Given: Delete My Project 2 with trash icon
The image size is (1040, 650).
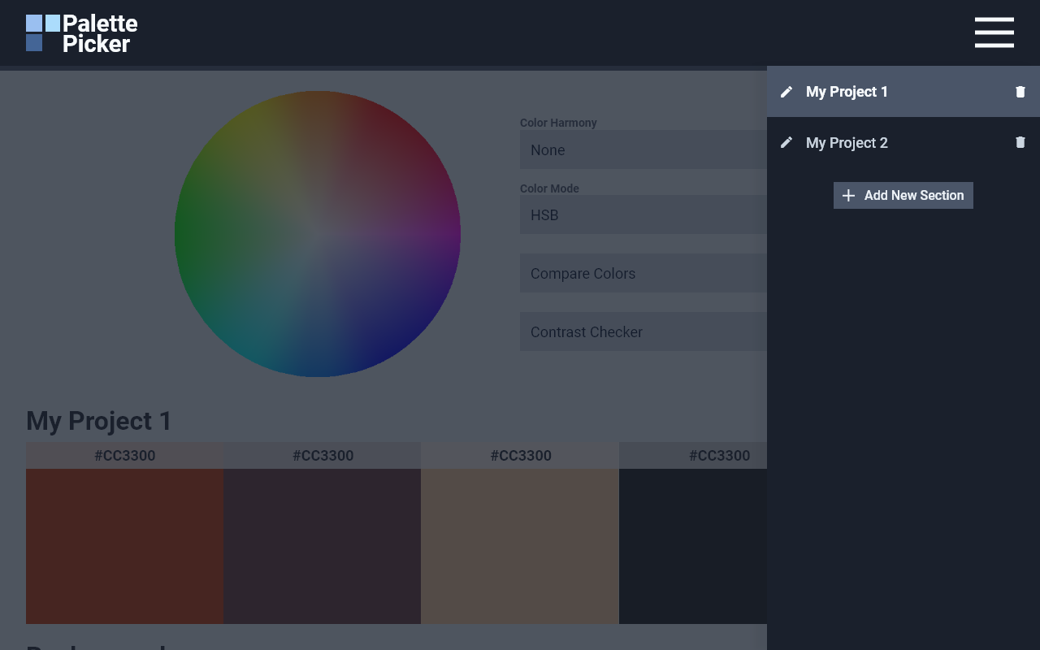Looking at the screenshot, I should click(x=1020, y=142).
